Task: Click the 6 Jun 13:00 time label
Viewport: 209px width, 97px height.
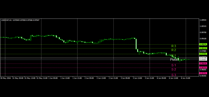Action: [174, 78]
